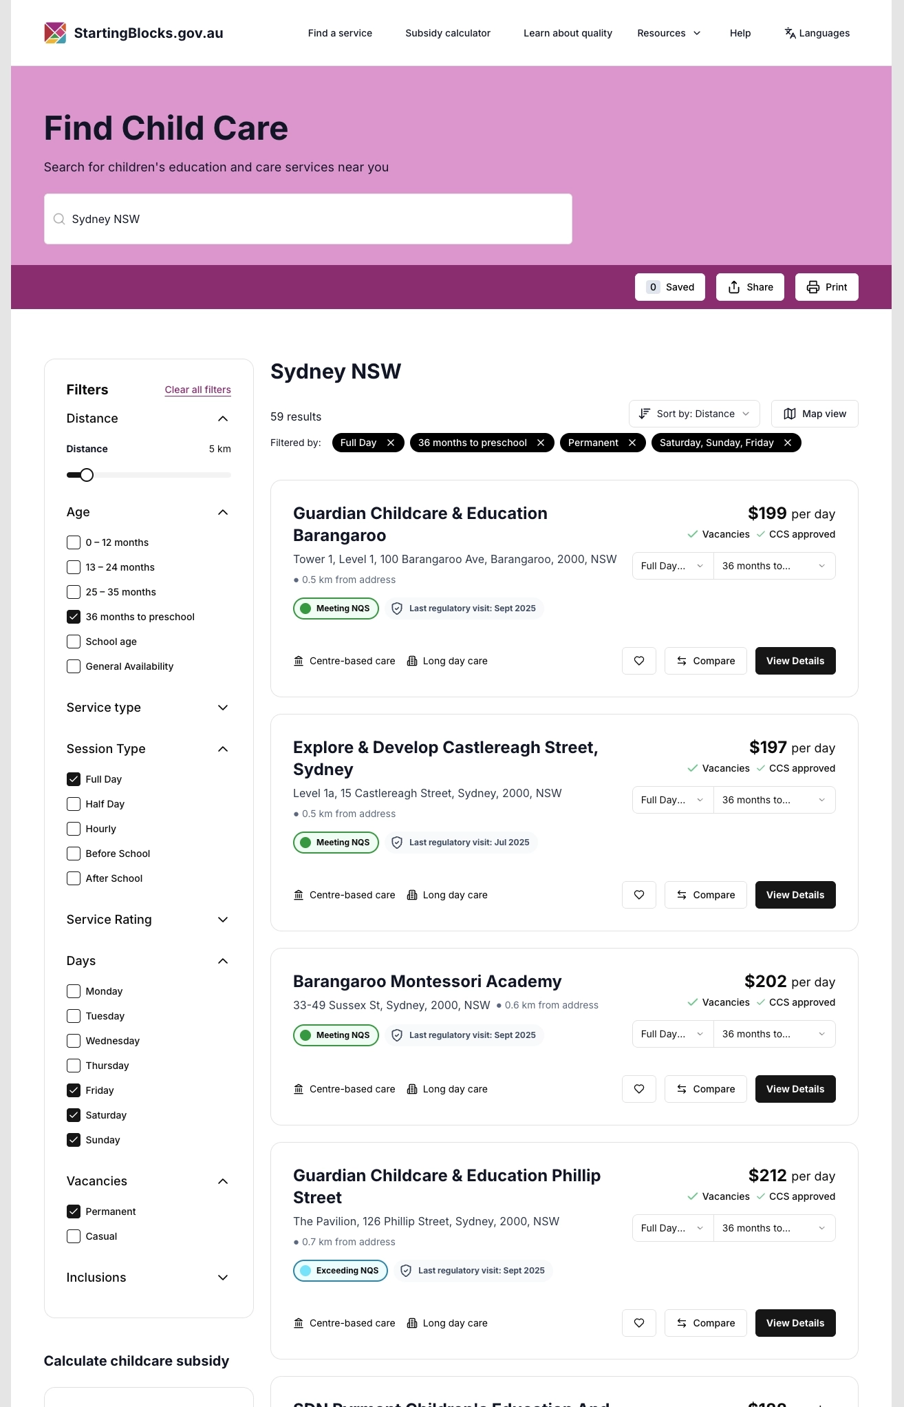Click the Clear all filters link

(197, 390)
